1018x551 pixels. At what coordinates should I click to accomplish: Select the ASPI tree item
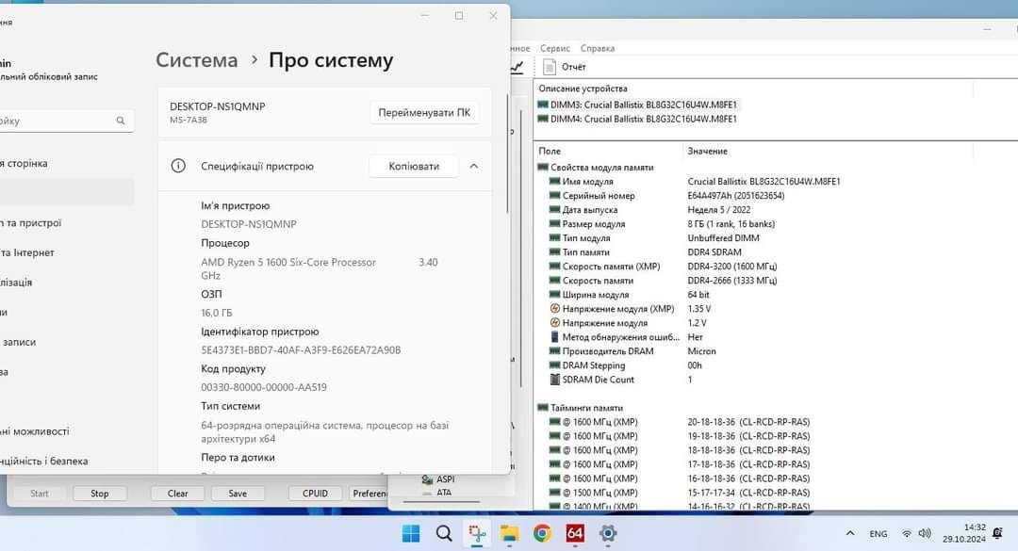[x=439, y=479]
